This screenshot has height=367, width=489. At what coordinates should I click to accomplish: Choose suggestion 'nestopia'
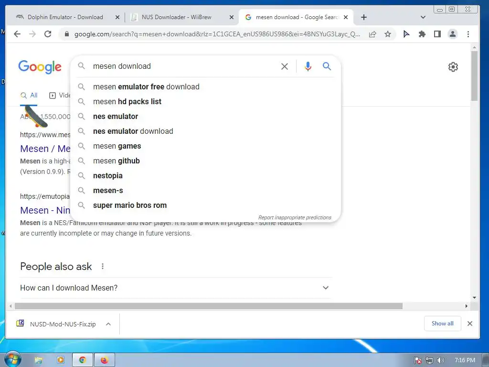[205, 176]
